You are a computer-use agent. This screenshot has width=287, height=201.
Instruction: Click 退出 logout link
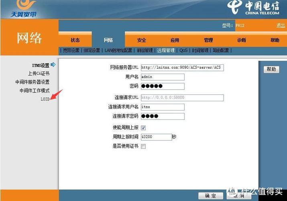[281, 25]
